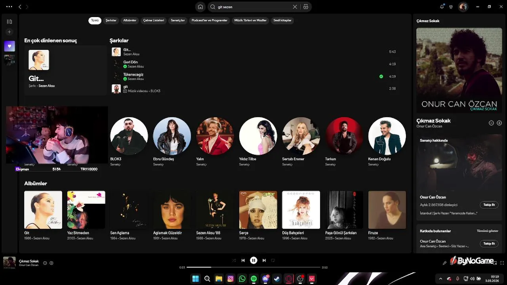Create playlist with sidebar plus icon

[10, 32]
